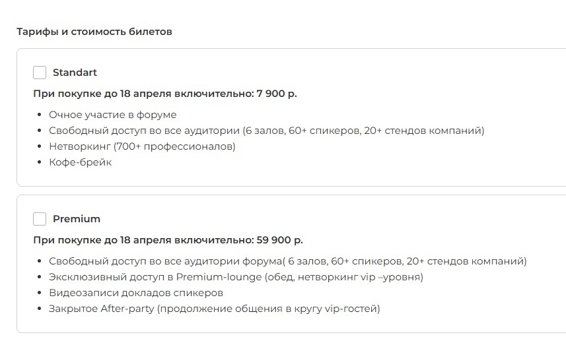The width and height of the screenshot is (566, 339).
Task: Click the bullet dot before Очное участие
Action: pyautogui.click(x=40, y=115)
